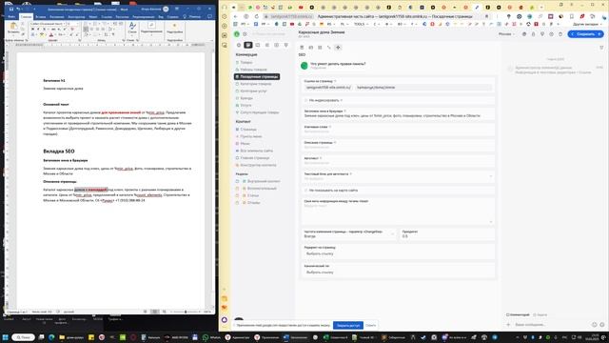609x343 pixels.
Task: Click the shield icon in admin sidebar toolbar
Action: pos(286,45)
